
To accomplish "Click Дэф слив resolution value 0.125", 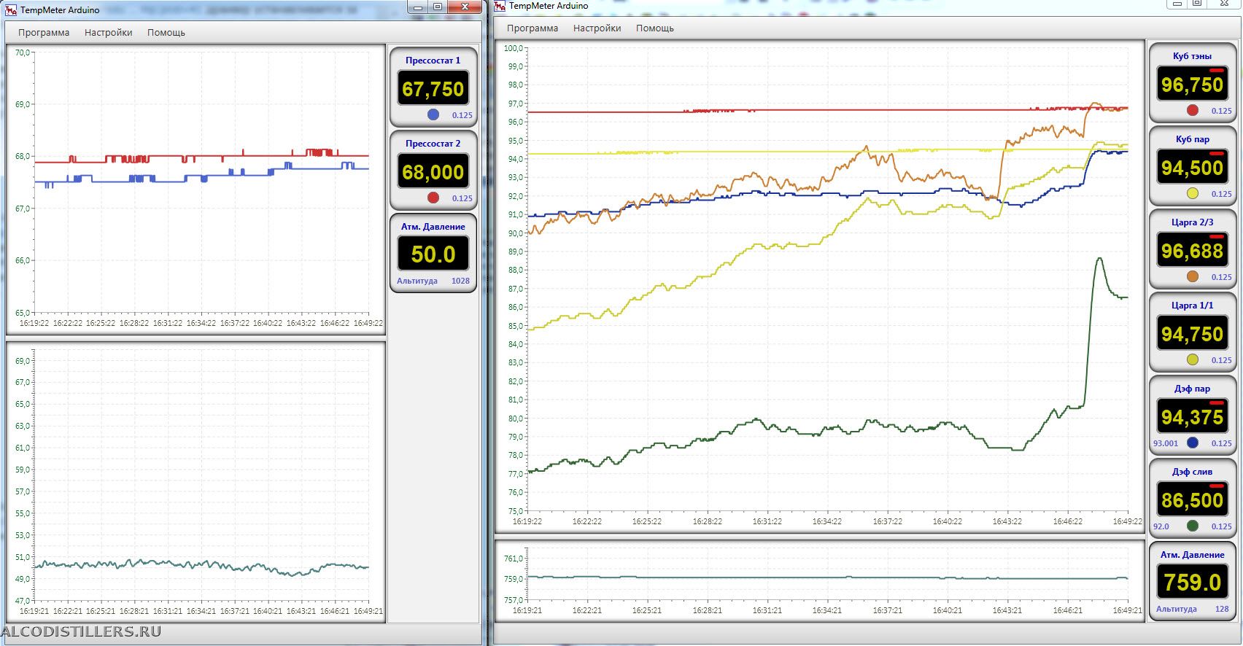I will point(1222,526).
